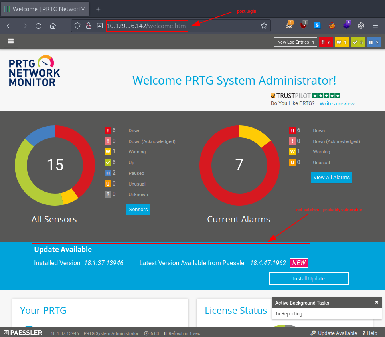Reload the page with the refresh icon
This screenshot has height=337, width=385.
coord(38,26)
